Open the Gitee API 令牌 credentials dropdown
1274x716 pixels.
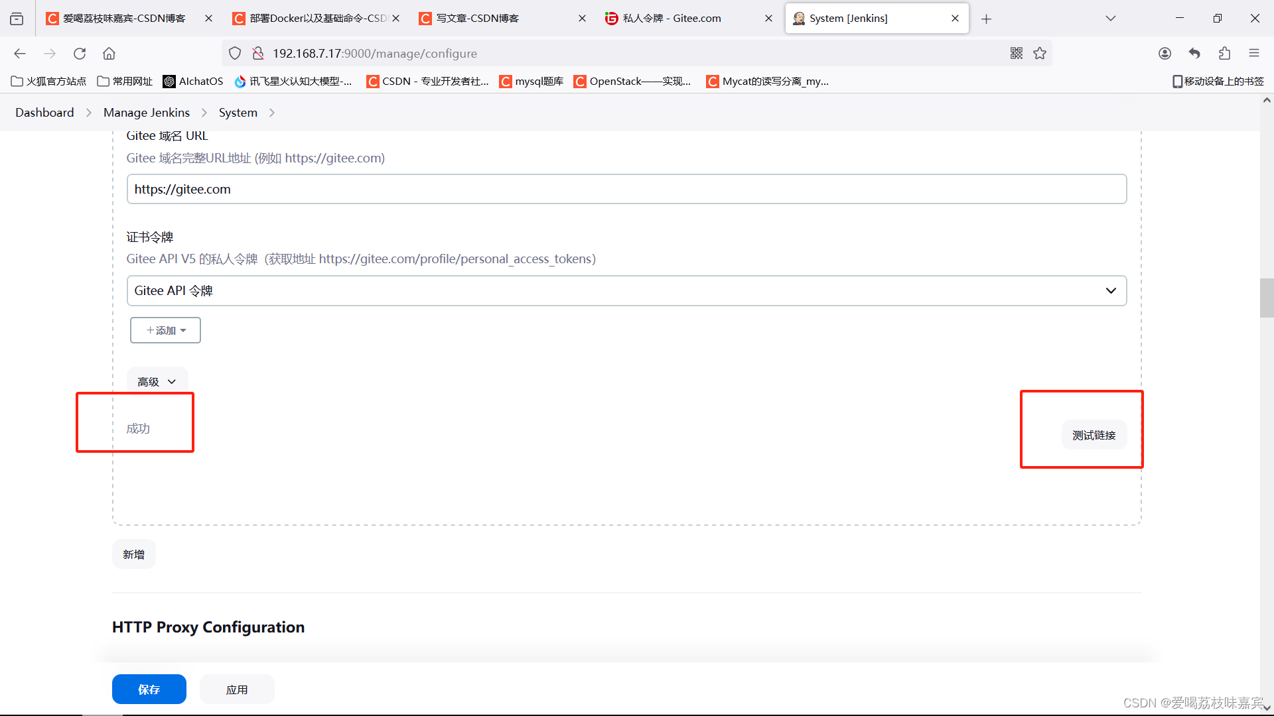(626, 290)
